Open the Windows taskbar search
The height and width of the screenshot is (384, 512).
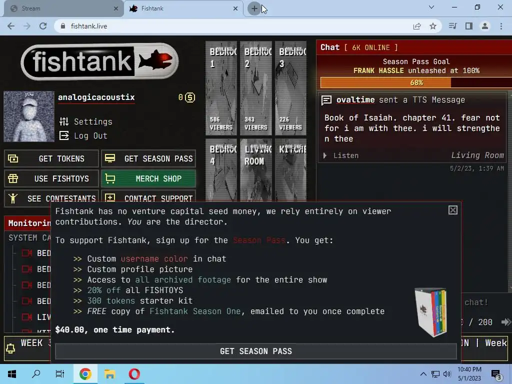tap(36, 374)
